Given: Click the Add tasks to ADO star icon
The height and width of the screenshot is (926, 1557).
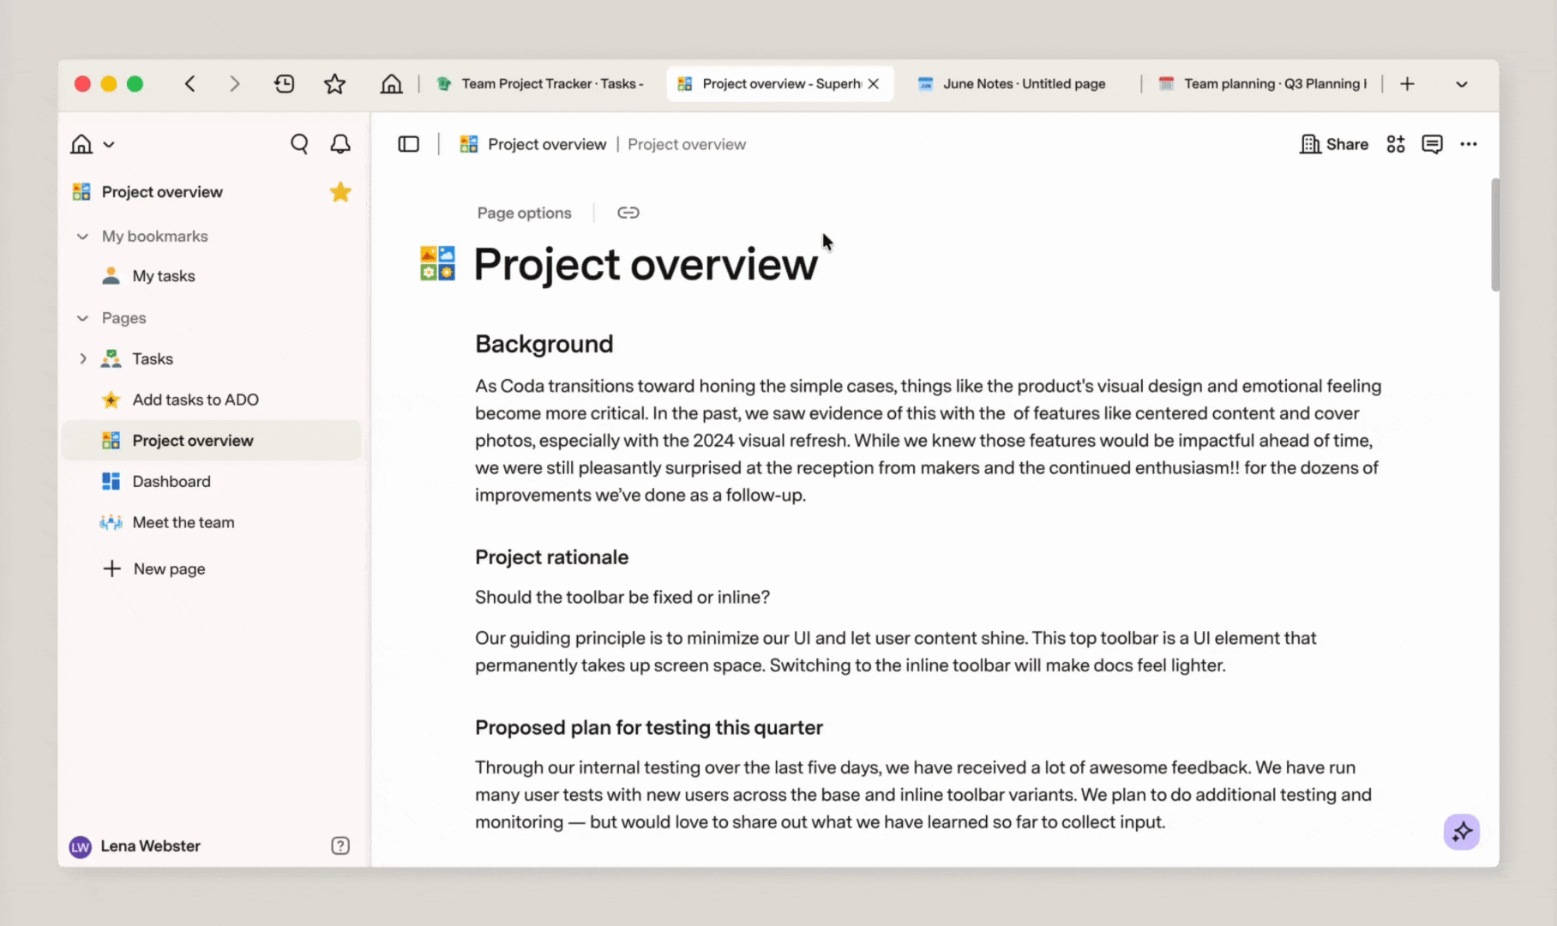Looking at the screenshot, I should point(111,400).
